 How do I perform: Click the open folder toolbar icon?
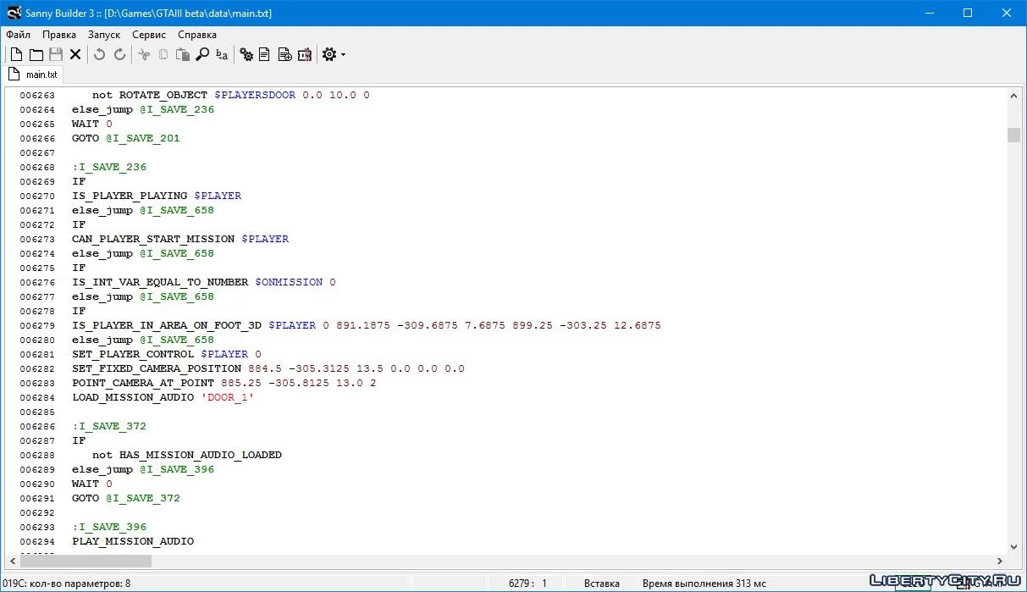tap(36, 54)
